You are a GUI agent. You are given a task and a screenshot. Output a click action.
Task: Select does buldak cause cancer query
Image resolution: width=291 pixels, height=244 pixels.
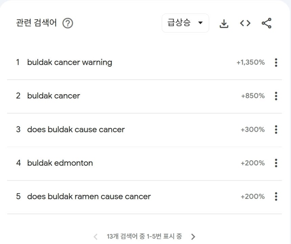tap(76, 129)
